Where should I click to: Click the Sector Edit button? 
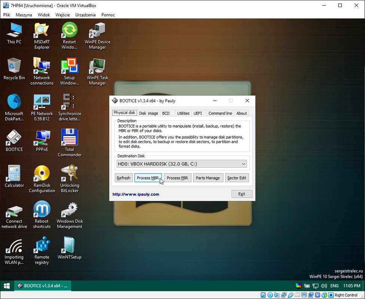click(x=237, y=178)
